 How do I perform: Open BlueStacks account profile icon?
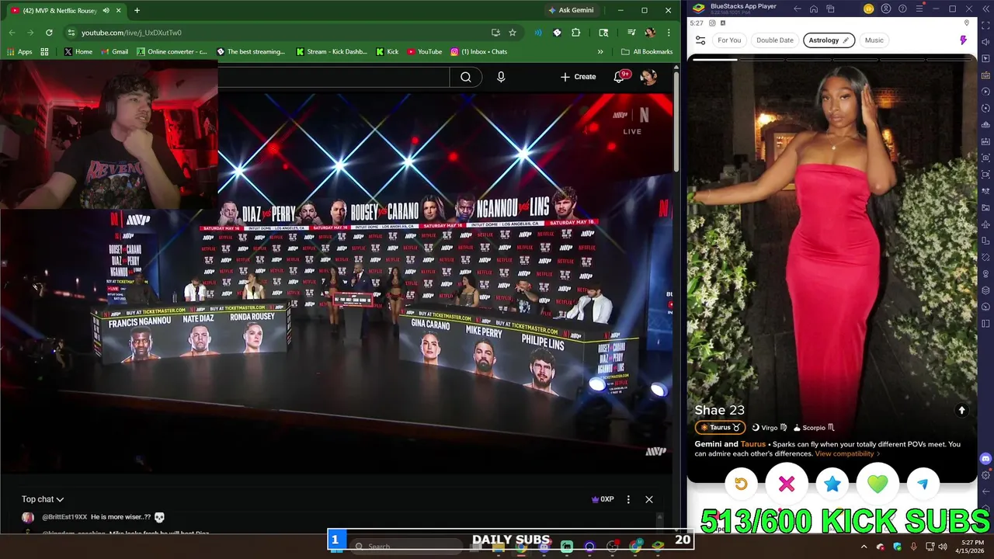click(886, 9)
